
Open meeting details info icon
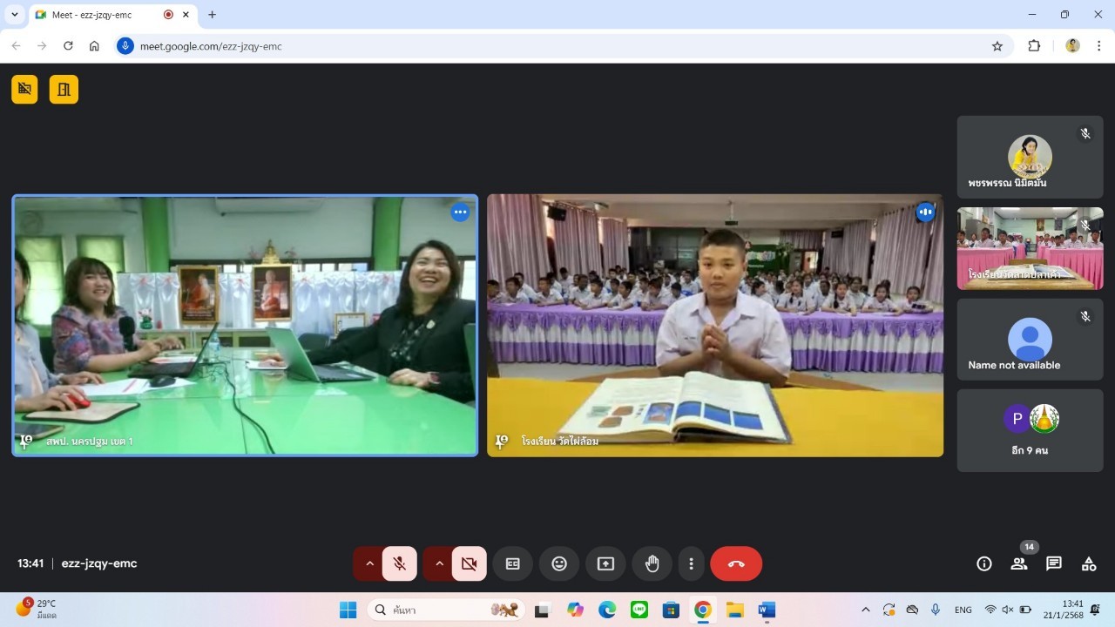(984, 563)
